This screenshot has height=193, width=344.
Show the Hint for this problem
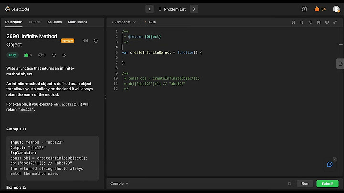[x=86, y=41]
